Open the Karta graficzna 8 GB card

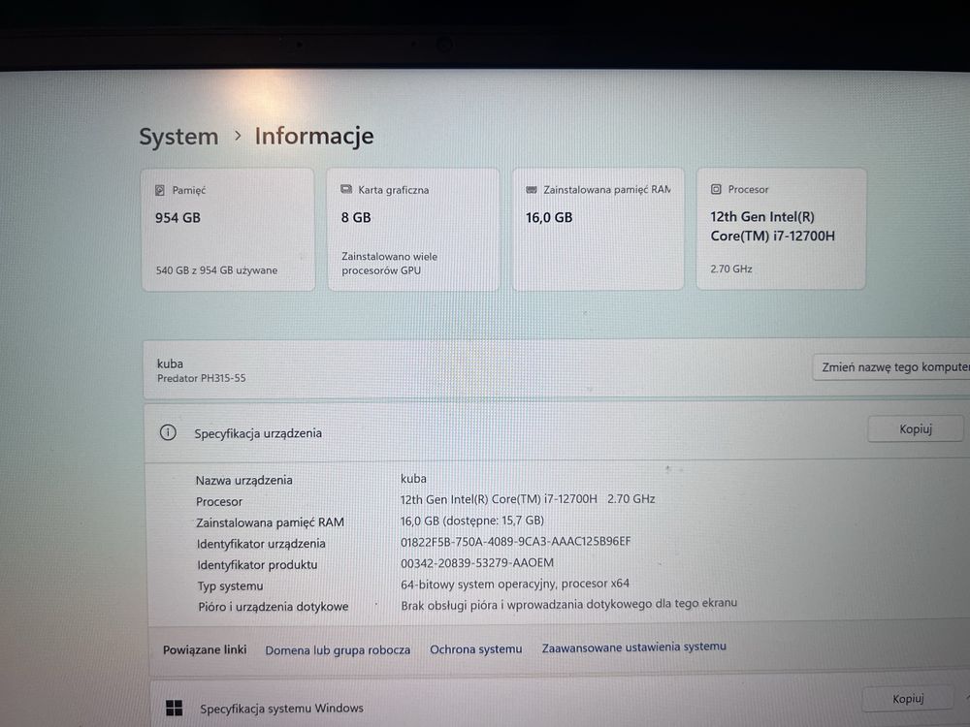[x=412, y=230]
